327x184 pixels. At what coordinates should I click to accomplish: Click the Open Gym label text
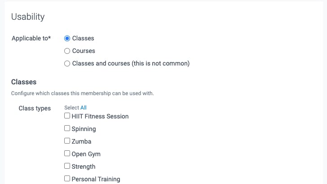[x=86, y=154]
